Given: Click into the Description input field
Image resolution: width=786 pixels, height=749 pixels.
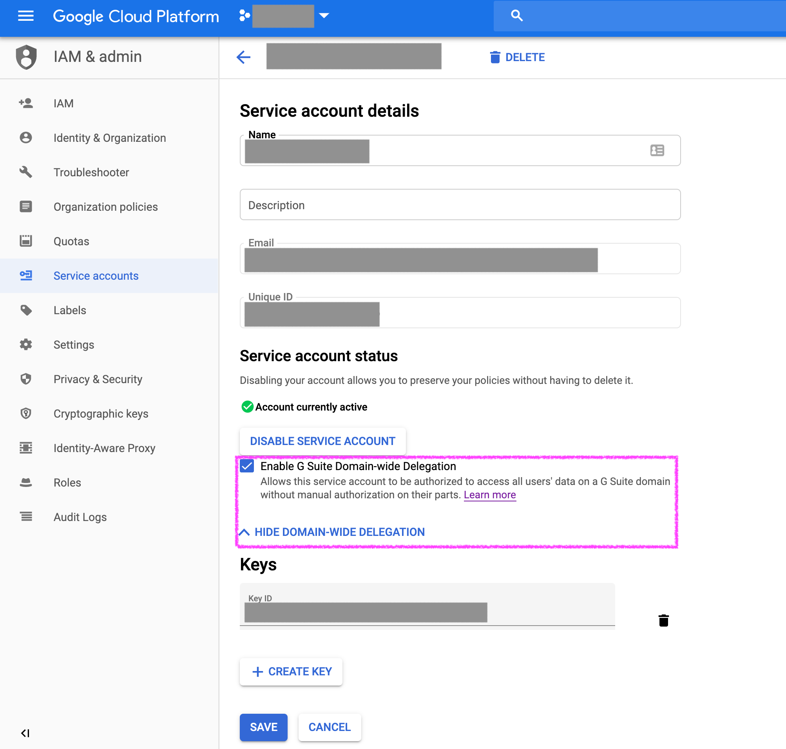Looking at the screenshot, I should pyautogui.click(x=460, y=205).
